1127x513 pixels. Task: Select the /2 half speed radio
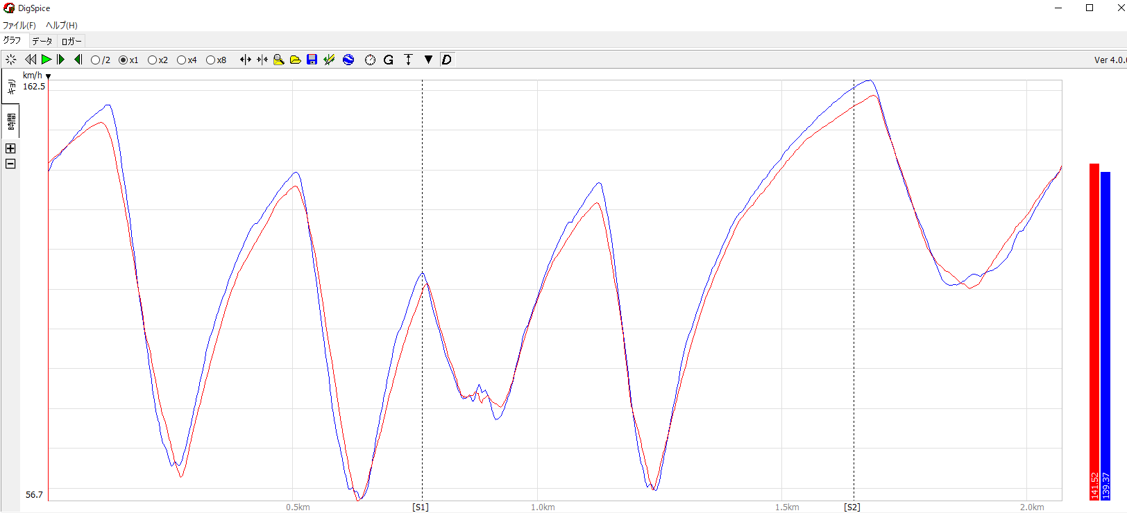[96, 60]
